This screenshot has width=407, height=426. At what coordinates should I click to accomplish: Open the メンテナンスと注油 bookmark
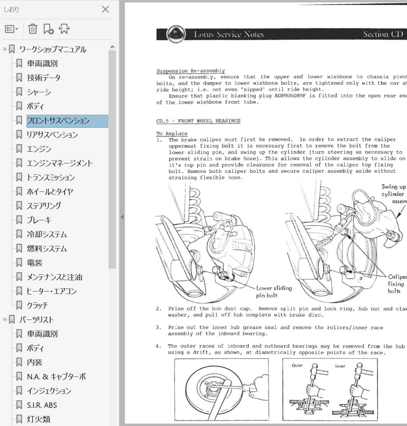tap(54, 277)
